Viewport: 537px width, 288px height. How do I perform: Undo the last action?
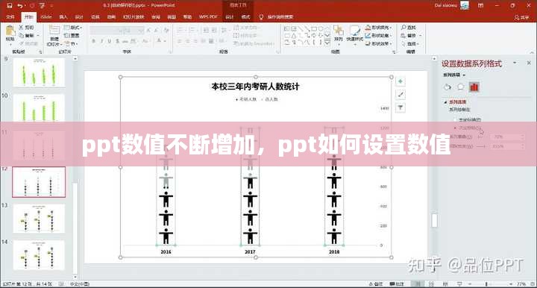20,5
